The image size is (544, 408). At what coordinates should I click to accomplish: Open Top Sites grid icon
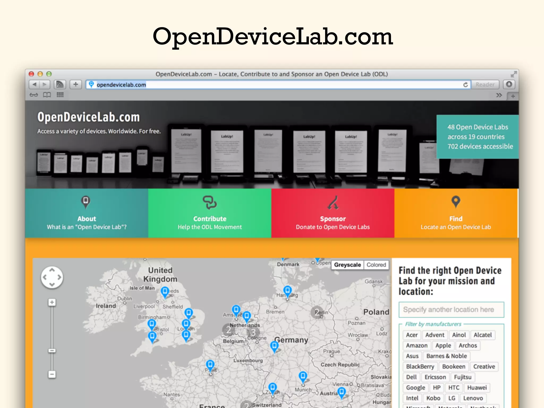point(60,95)
